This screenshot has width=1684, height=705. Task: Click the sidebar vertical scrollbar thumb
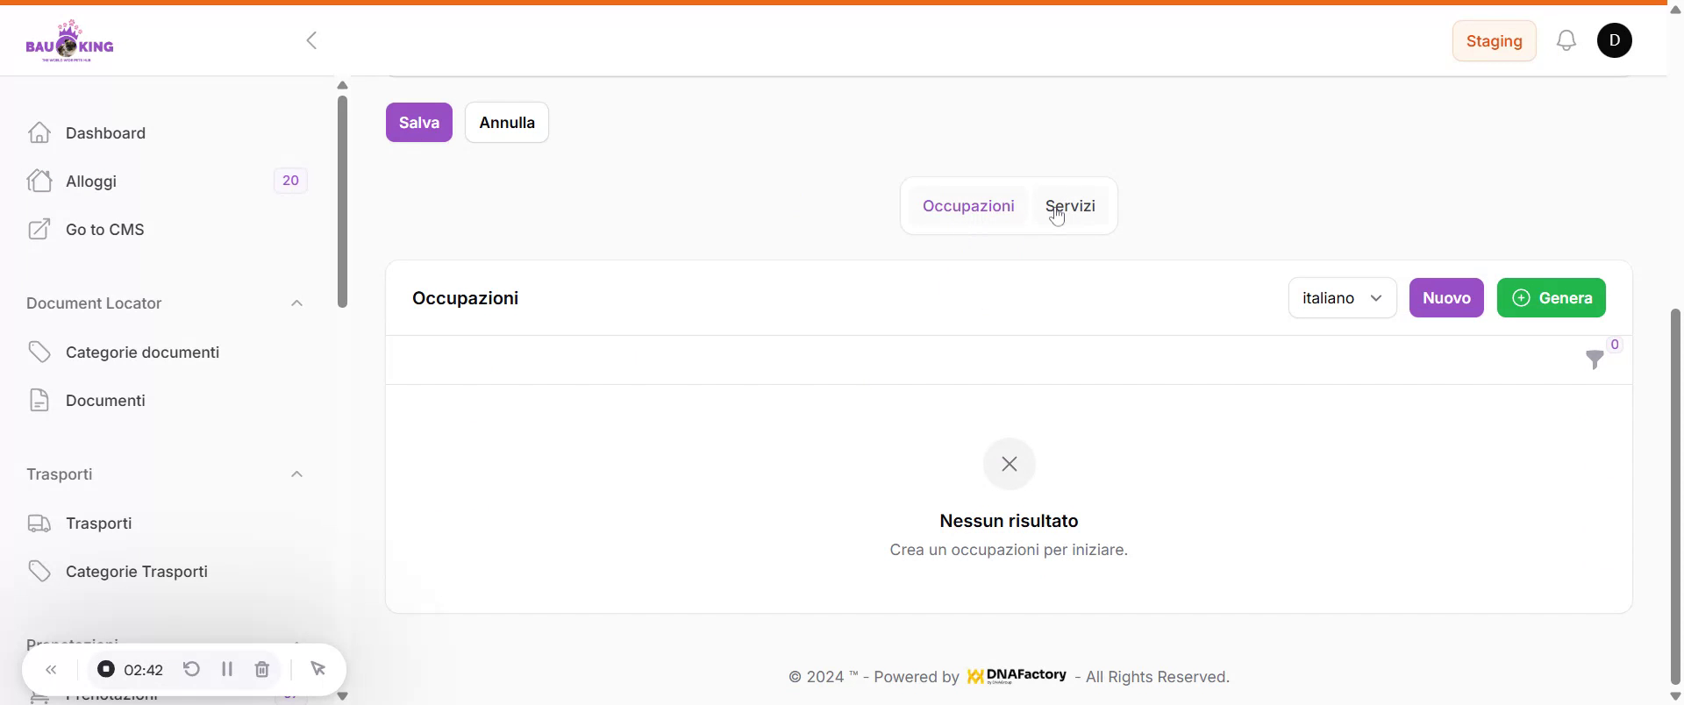342,202
